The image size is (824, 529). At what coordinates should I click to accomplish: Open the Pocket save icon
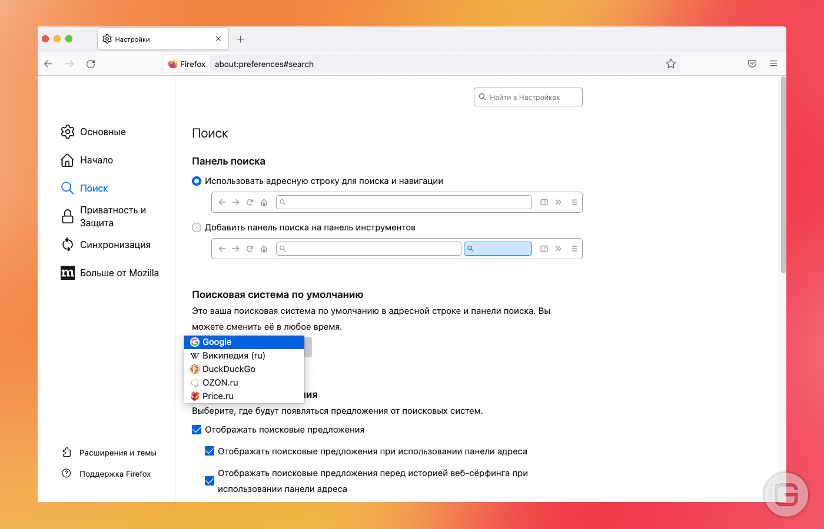752,64
